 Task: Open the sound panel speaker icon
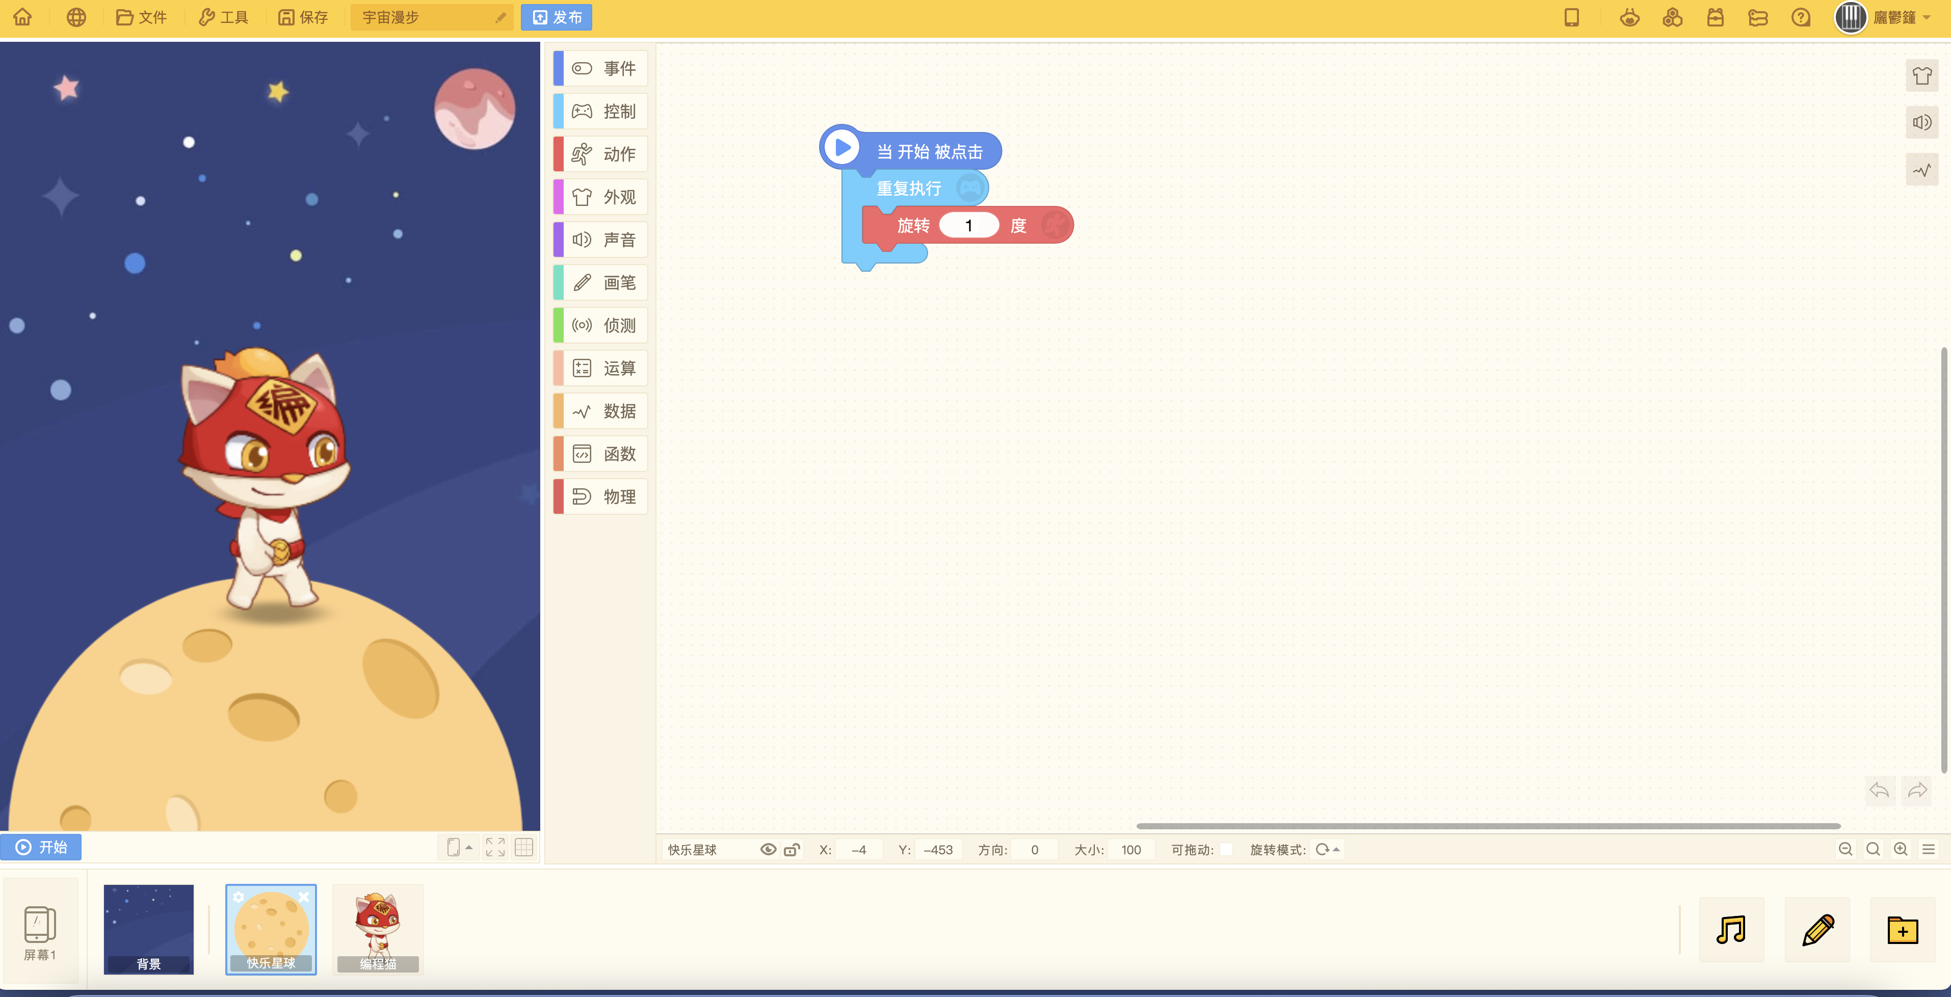pos(1921,123)
